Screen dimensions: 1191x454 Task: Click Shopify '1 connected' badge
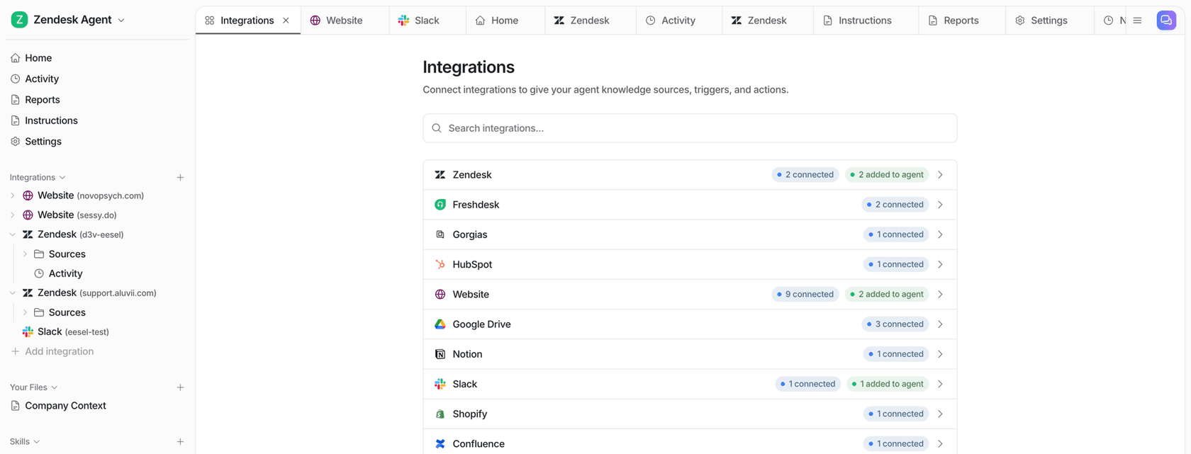pos(896,414)
